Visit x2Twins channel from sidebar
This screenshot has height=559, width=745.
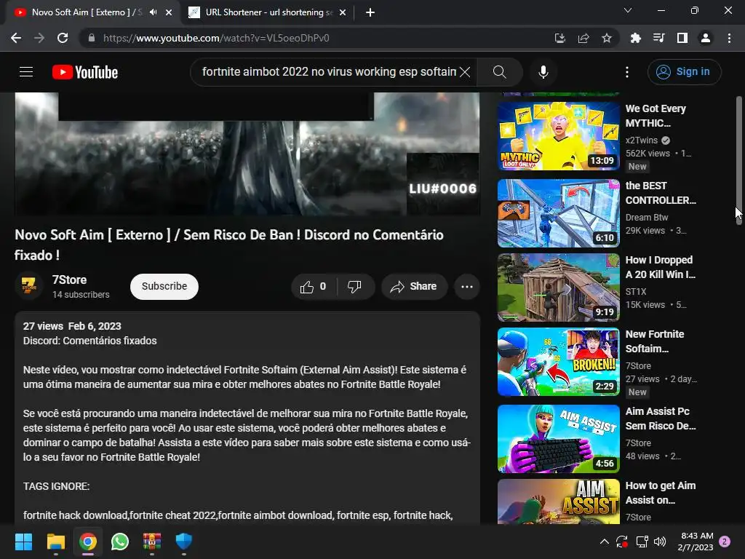pos(642,140)
